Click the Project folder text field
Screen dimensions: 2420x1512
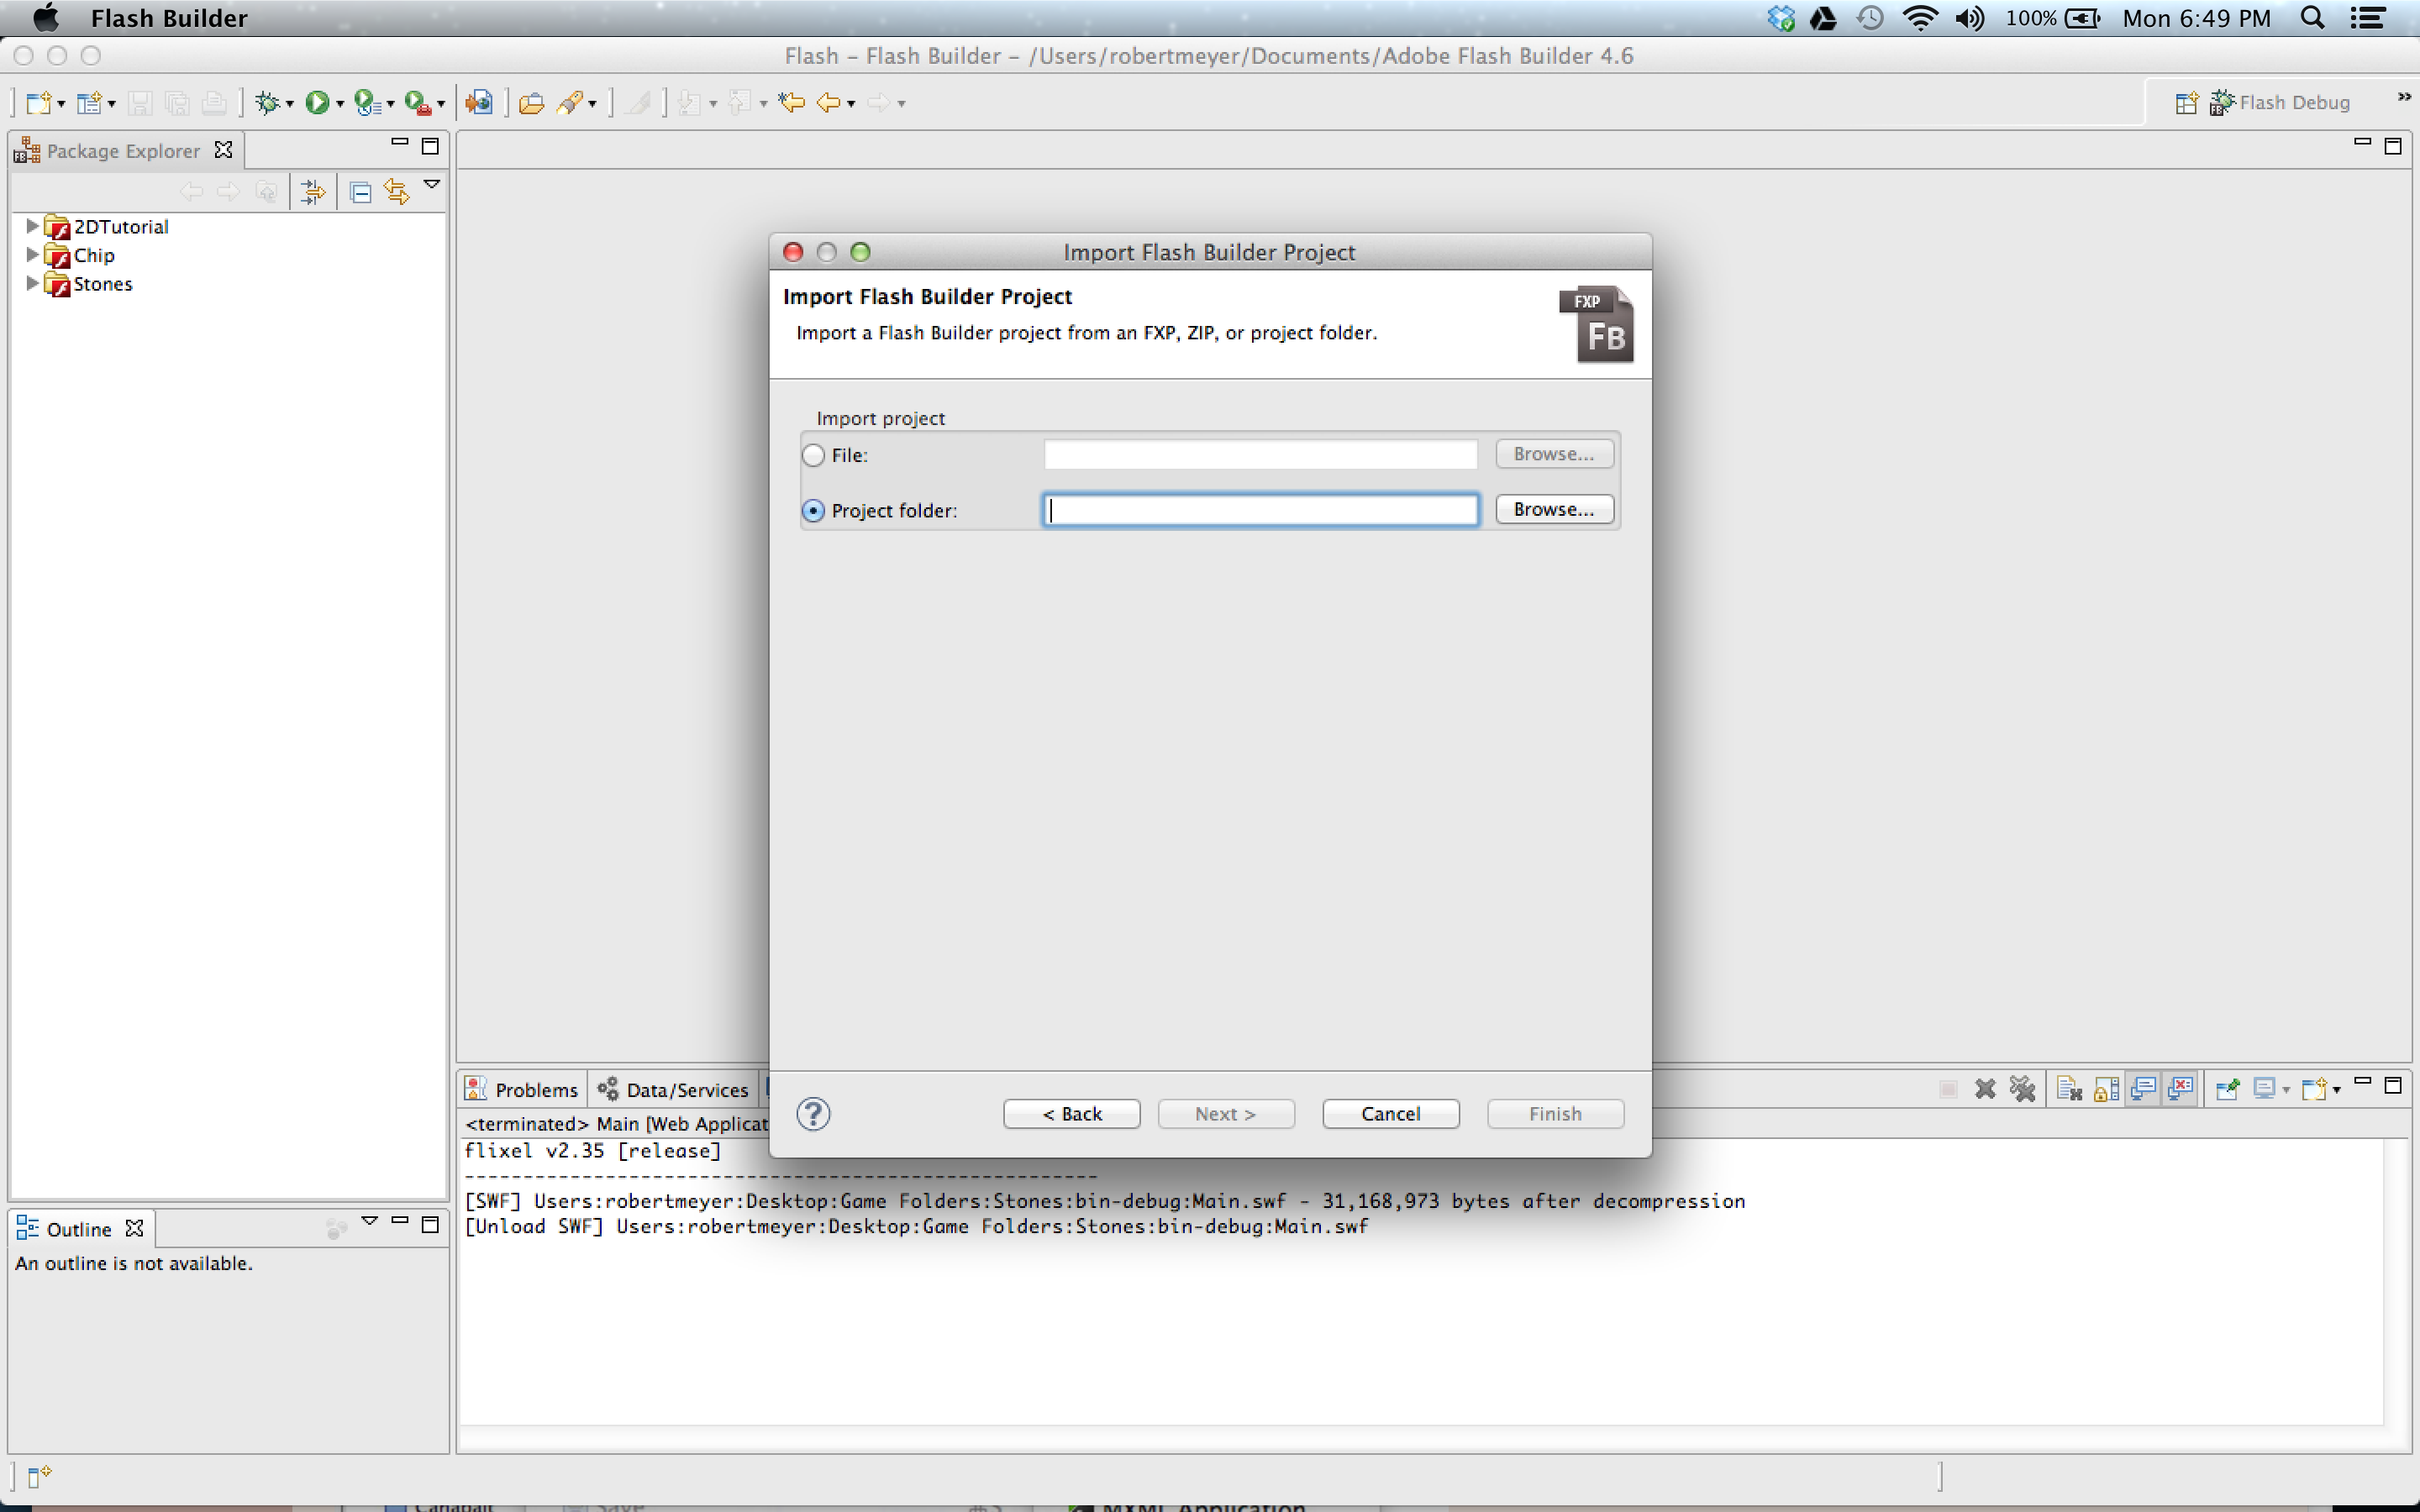coord(1260,510)
